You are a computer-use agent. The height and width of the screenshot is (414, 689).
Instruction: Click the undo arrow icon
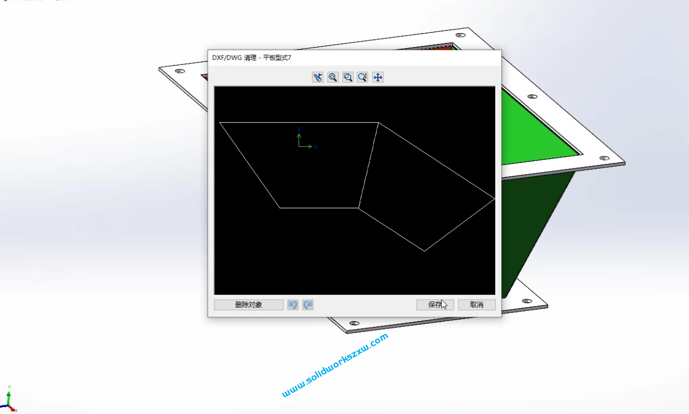[293, 304]
